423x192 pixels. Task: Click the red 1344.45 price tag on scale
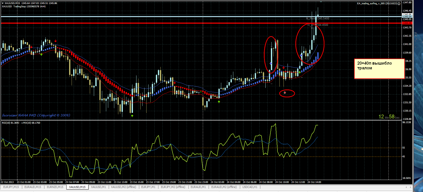click(x=407, y=23)
